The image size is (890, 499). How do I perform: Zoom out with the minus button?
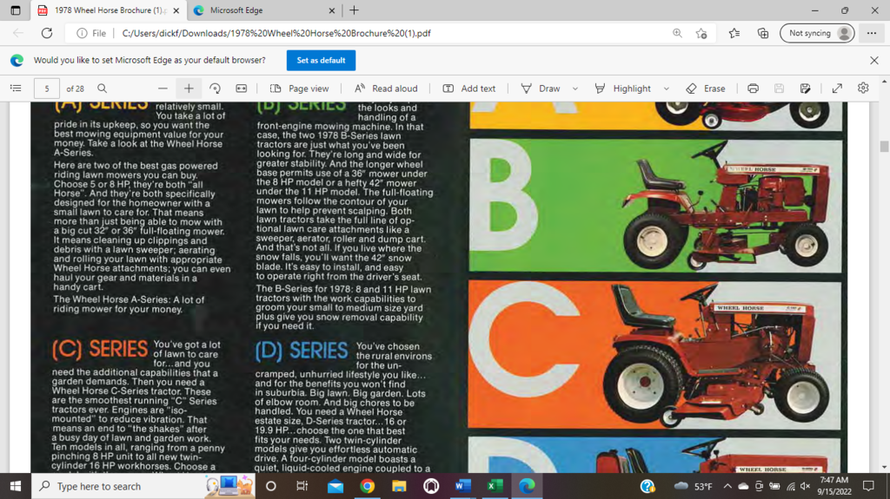pyautogui.click(x=163, y=89)
